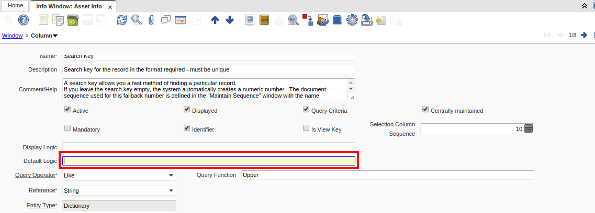Viewport: 595px width, 213px height.
Task: Click the Default Logic field
Action: pyautogui.click(x=209, y=161)
